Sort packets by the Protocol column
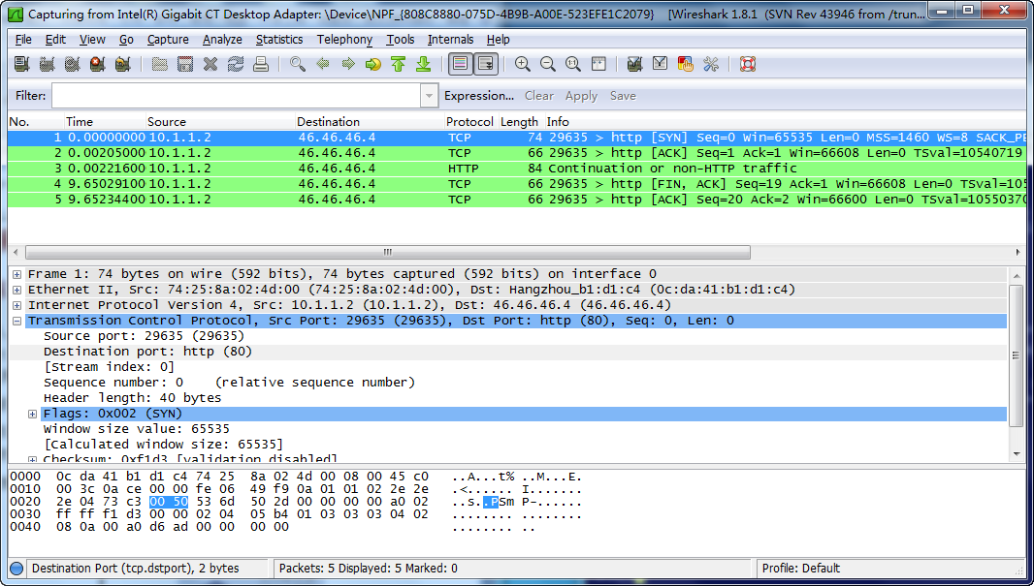 pos(469,121)
